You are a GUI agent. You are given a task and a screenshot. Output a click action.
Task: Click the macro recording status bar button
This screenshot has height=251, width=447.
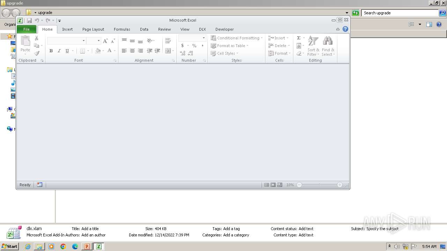[39, 185]
